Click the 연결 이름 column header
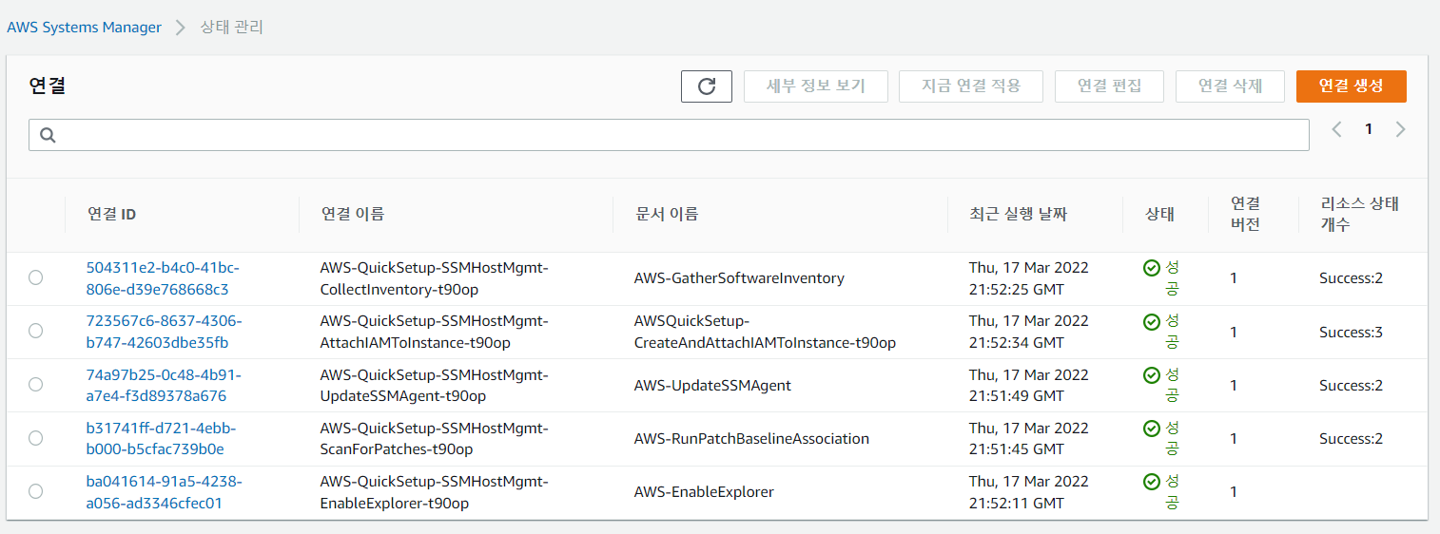 (353, 215)
